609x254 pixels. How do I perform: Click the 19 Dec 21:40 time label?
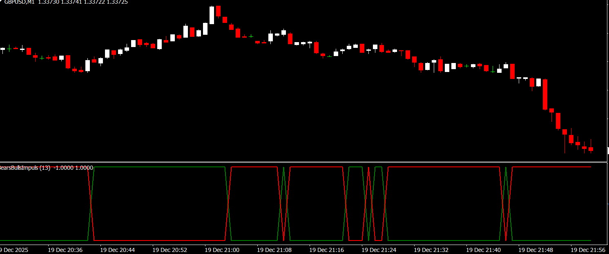click(x=483, y=250)
